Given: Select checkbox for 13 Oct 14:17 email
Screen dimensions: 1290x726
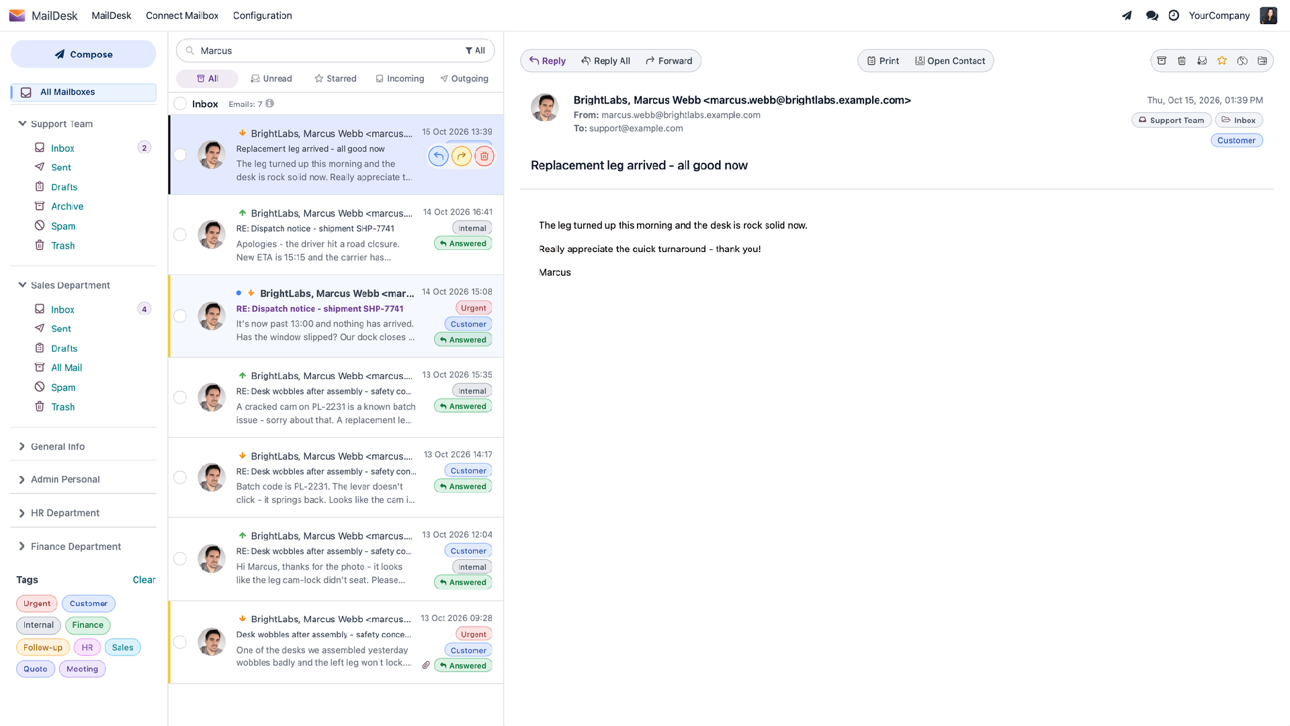Looking at the screenshot, I should click(x=180, y=477).
